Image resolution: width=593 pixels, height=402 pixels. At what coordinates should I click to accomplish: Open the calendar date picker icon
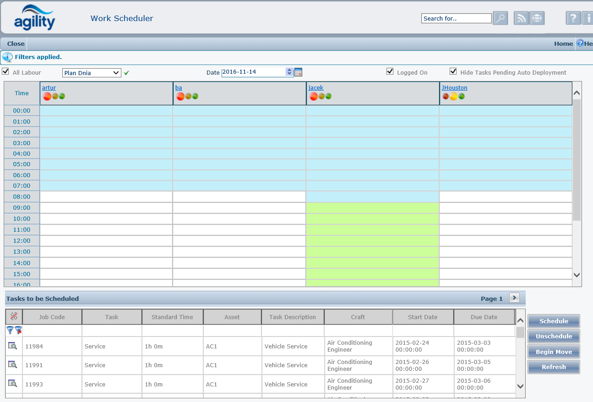[298, 72]
